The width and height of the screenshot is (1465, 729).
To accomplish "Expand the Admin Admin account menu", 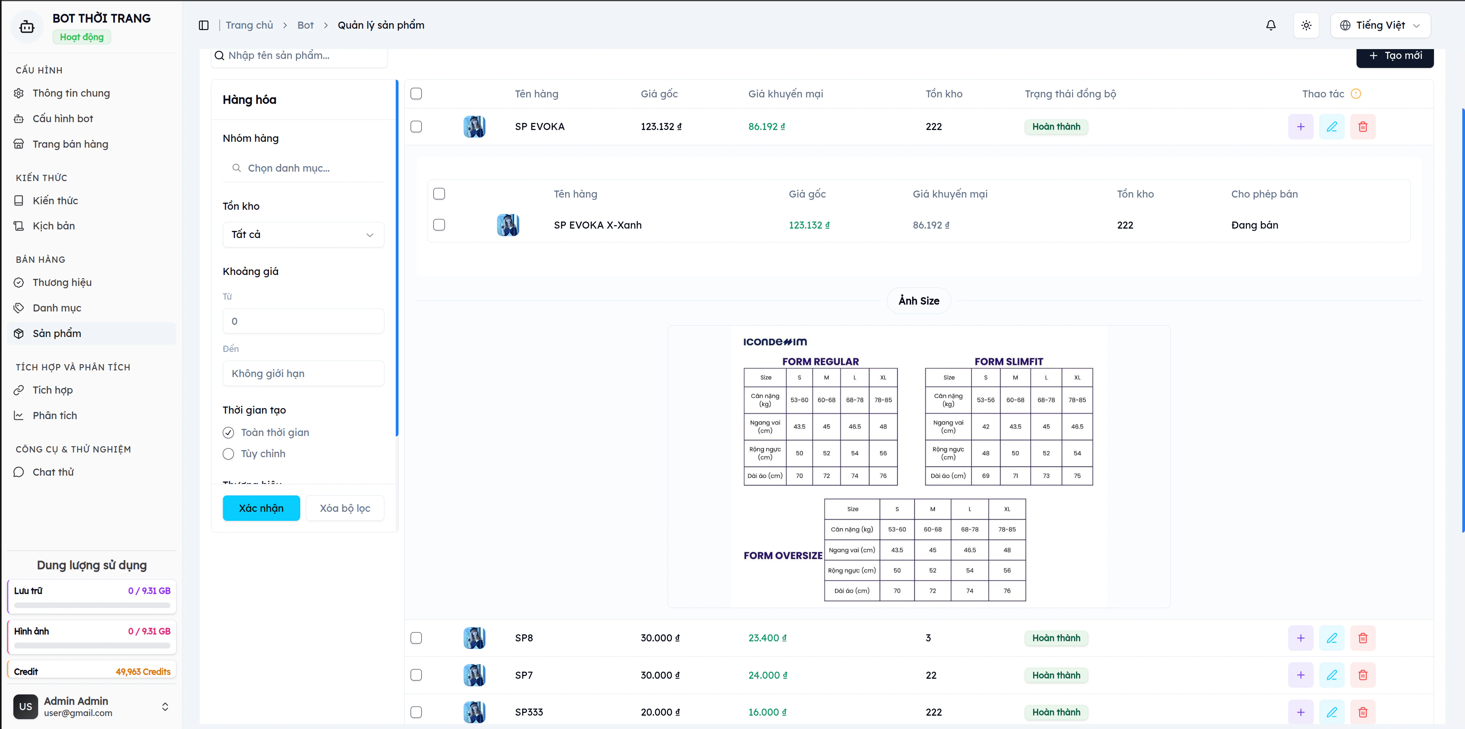I will (164, 706).
